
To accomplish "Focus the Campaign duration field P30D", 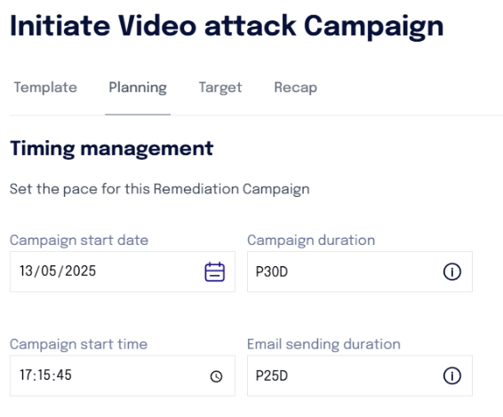I will [x=360, y=271].
